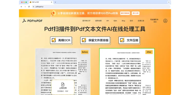Click the After label badge
This screenshot has height=95, width=190.
click(x=149, y=52)
